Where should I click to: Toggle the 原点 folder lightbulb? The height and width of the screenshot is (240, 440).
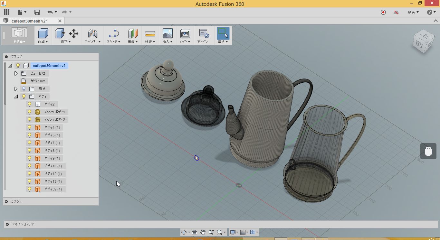24,89
